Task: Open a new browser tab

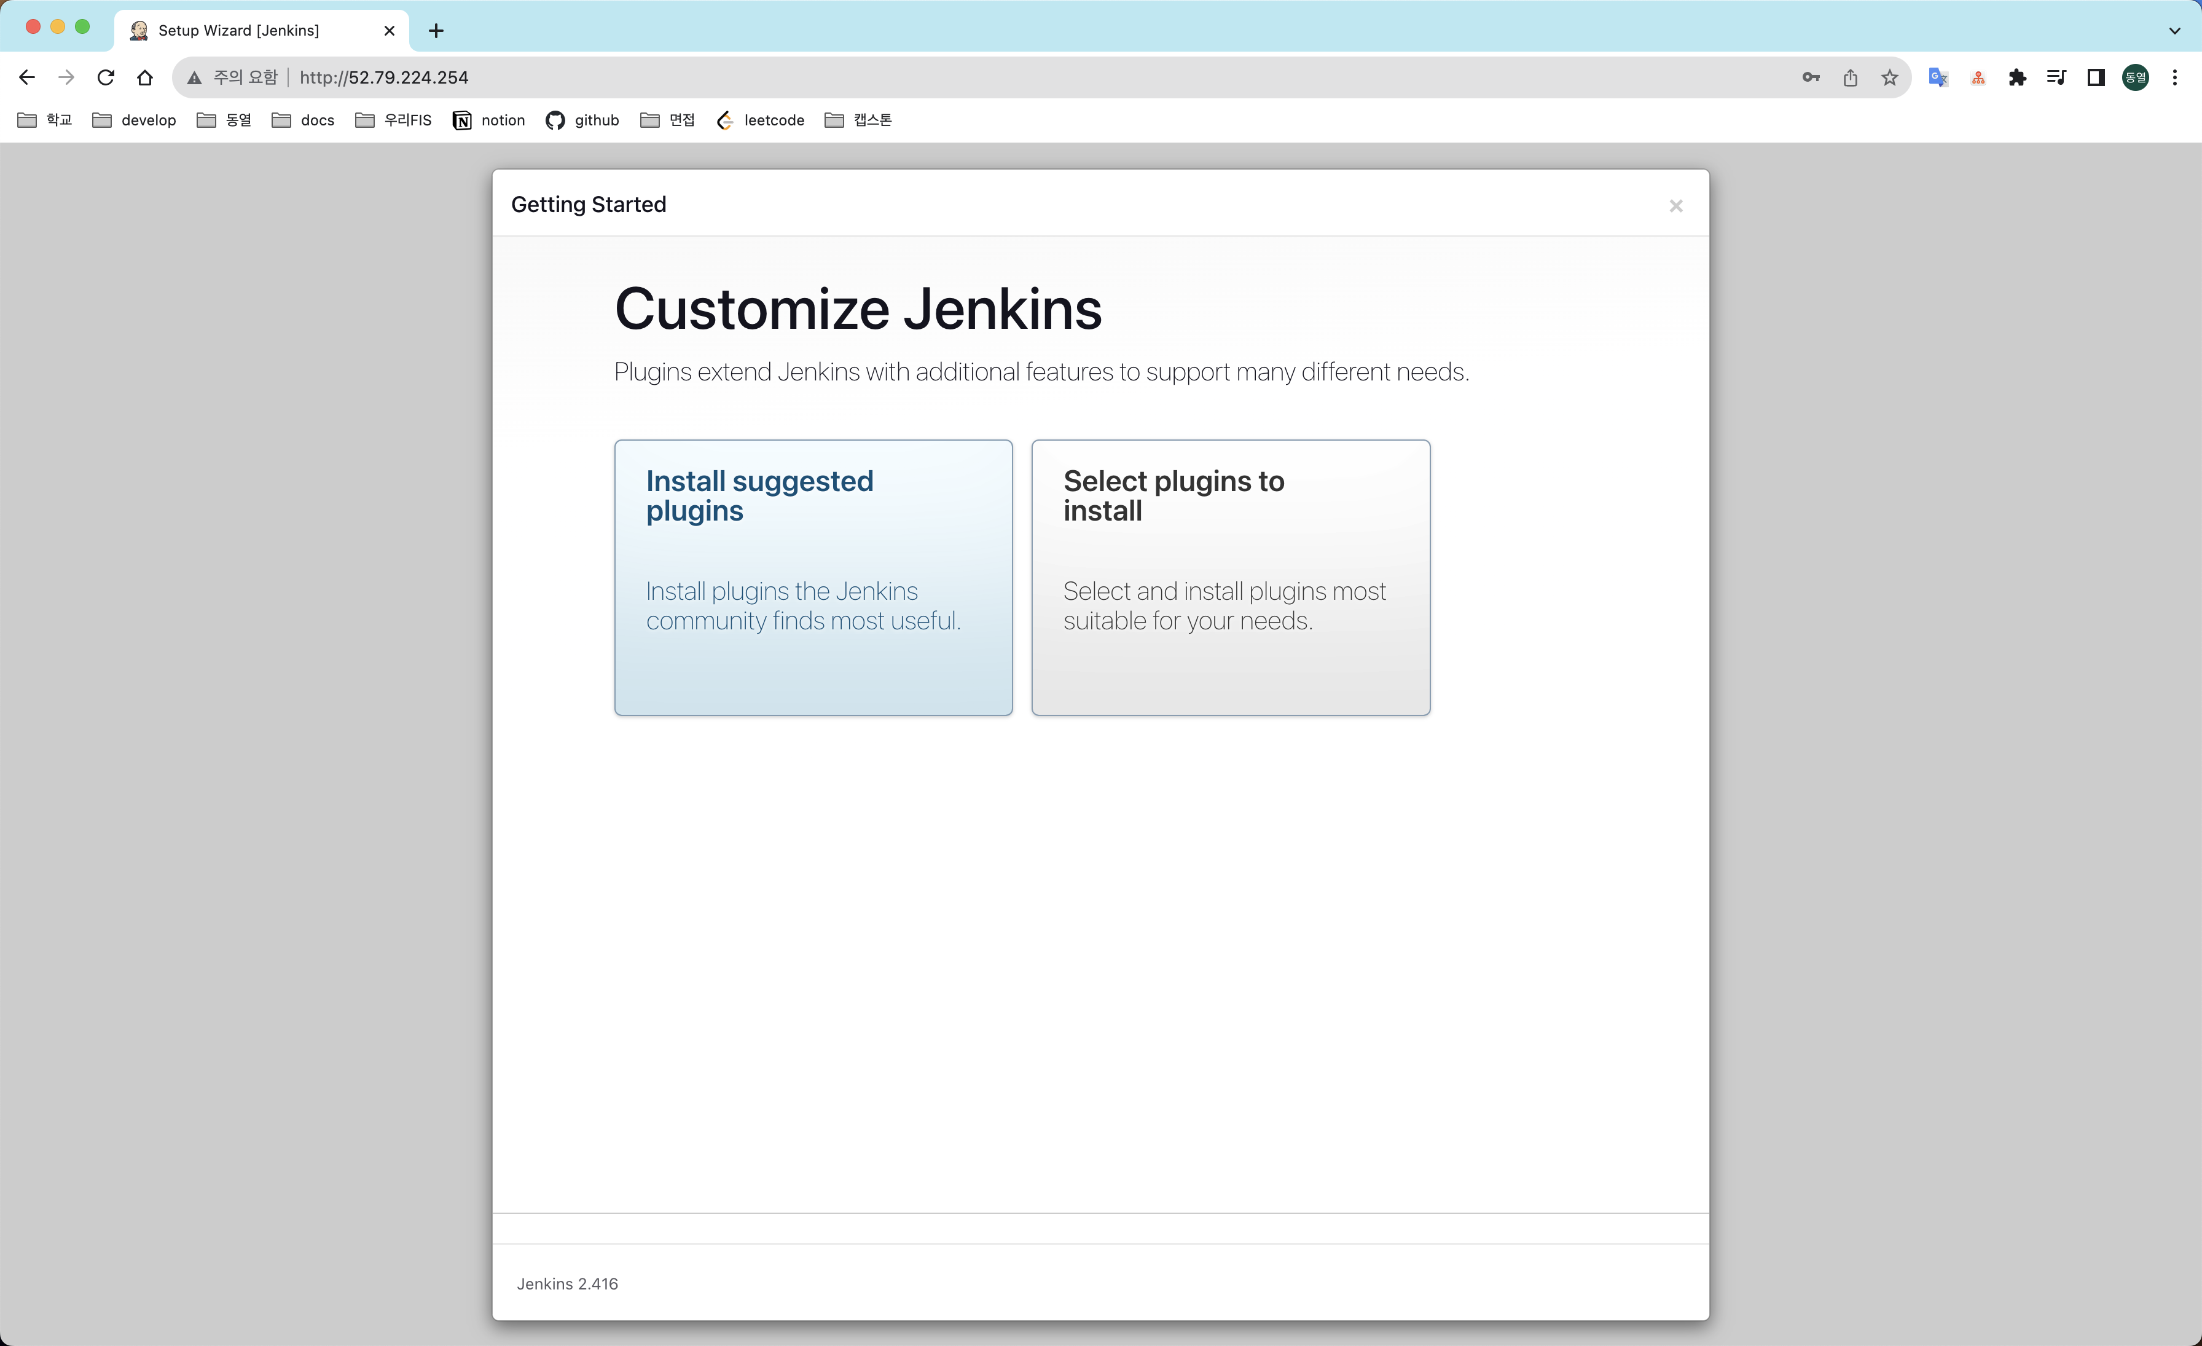Action: coord(436,30)
